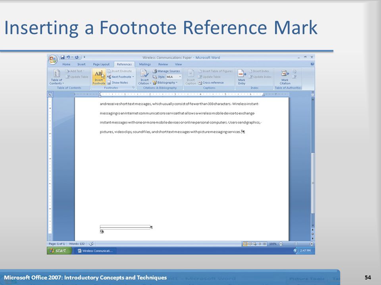Click Update Table in Table of Contents group

(x=77, y=77)
